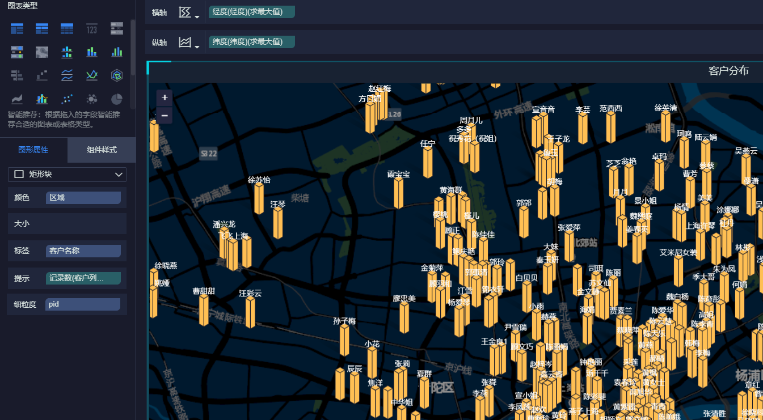
Task: Click the 廖忠美 customer label on map
Action: (404, 298)
